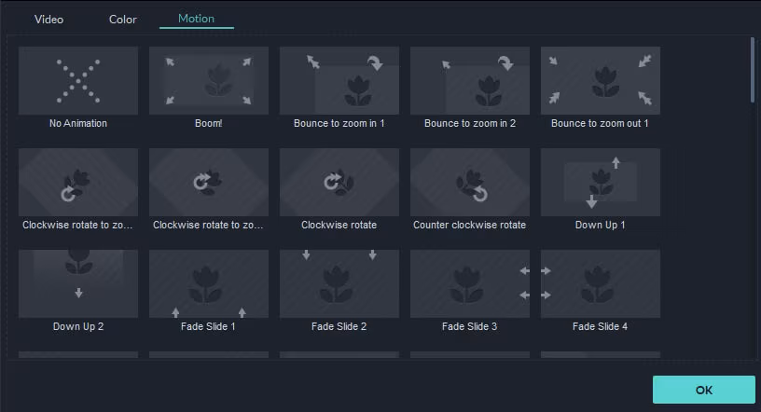Choose the Down Up 2 effect

pos(78,284)
